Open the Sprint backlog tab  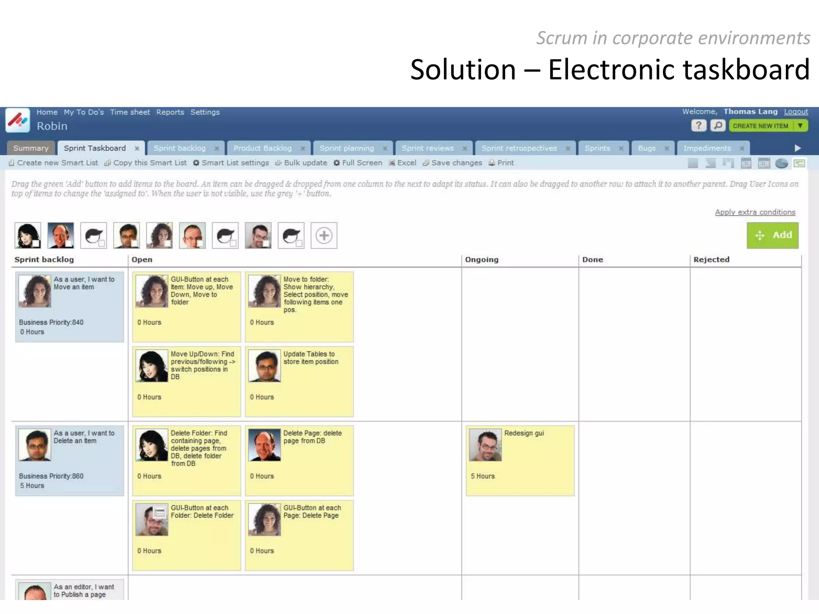[180, 148]
